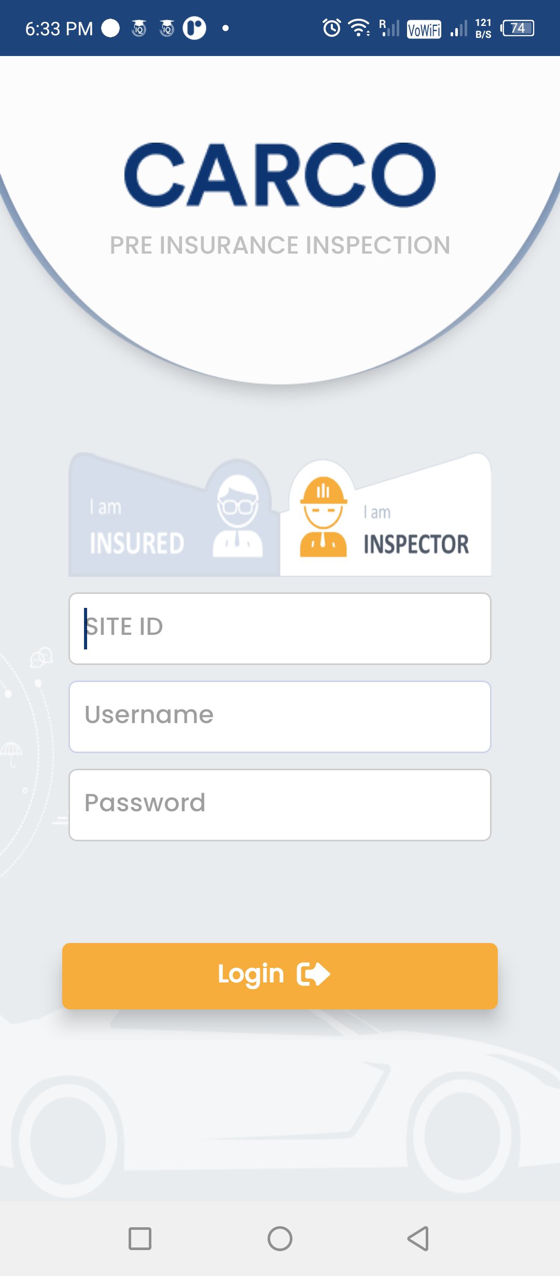Tap the 6:33 PM clock in status bar
The width and height of the screenshot is (560, 1276).
pos(59,29)
